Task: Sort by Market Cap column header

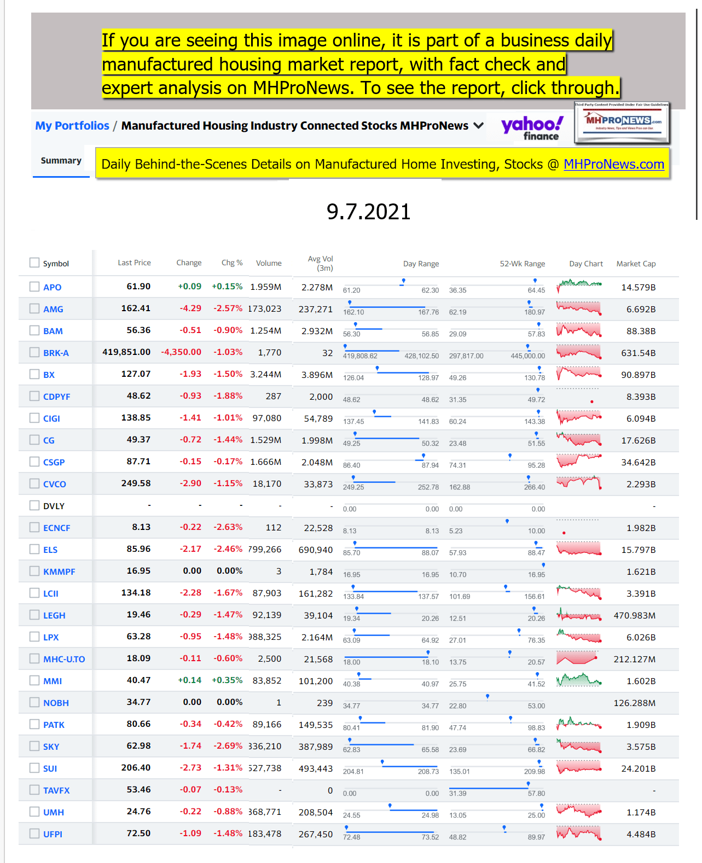Action: 636,264
